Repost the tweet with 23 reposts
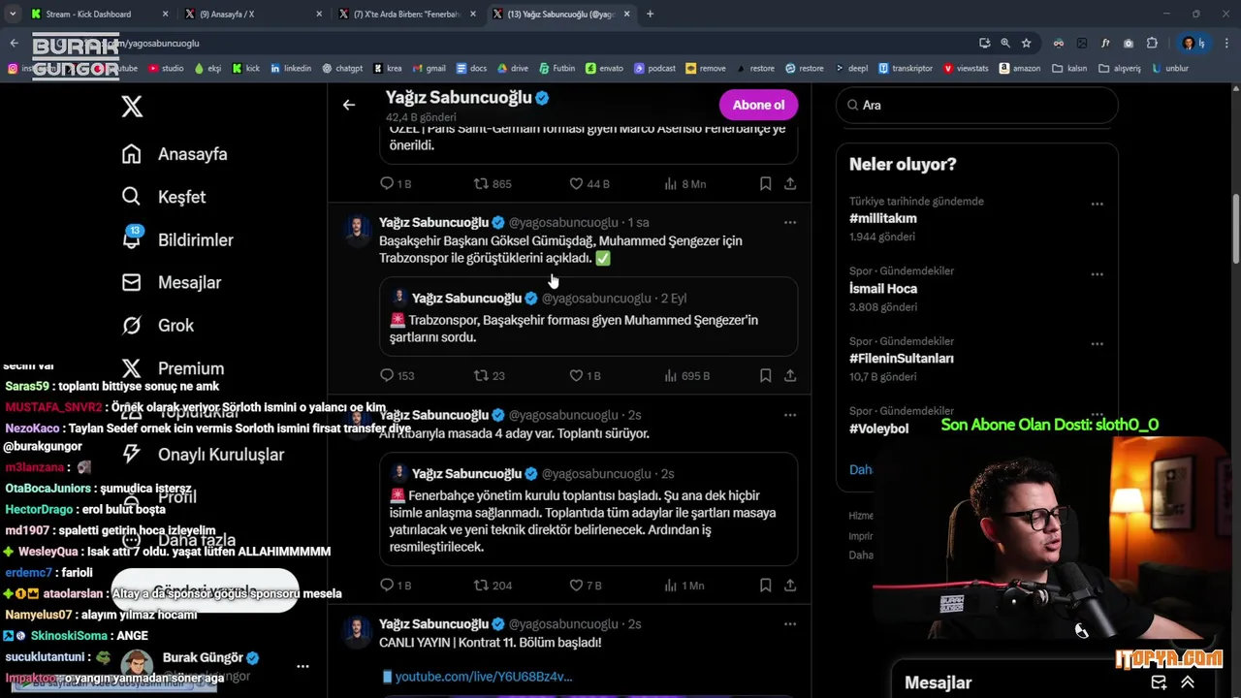This screenshot has height=698, width=1241. (x=490, y=375)
